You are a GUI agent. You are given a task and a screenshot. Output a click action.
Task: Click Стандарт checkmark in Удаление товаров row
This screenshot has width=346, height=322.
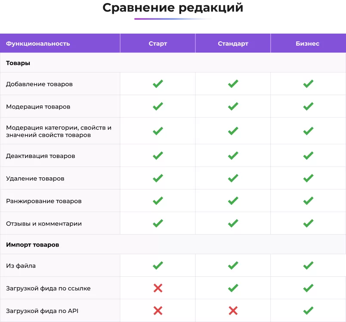click(233, 178)
